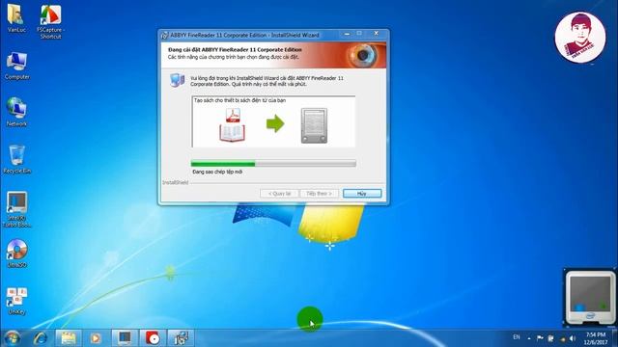Click the greyed Quay lại back button
This screenshot has height=347, width=618.
(279, 194)
